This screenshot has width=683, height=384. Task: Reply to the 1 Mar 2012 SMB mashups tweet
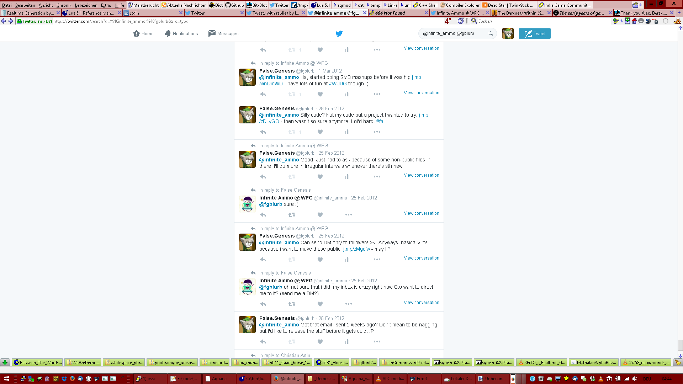pos(263,94)
